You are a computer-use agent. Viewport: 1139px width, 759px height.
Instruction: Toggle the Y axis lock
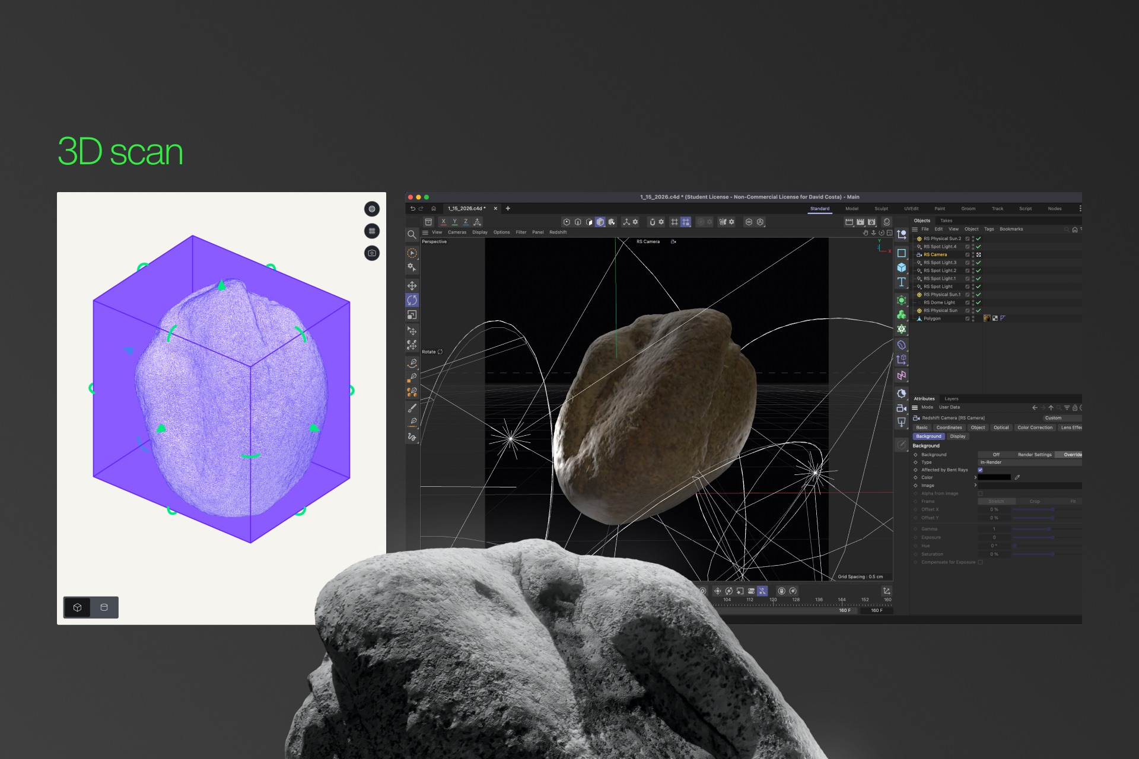tap(454, 222)
